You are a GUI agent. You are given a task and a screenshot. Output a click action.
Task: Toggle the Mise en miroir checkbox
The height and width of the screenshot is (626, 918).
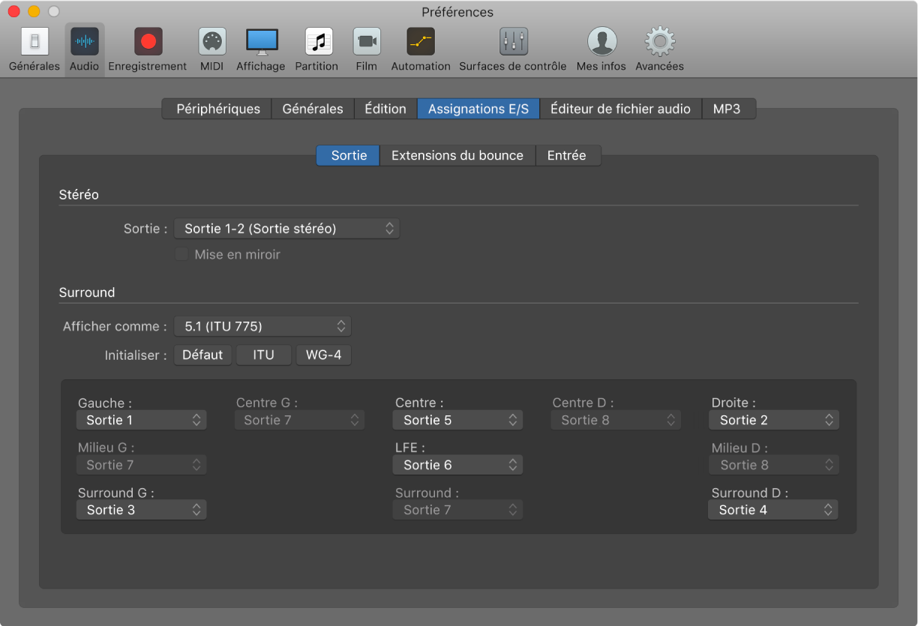pyautogui.click(x=181, y=255)
